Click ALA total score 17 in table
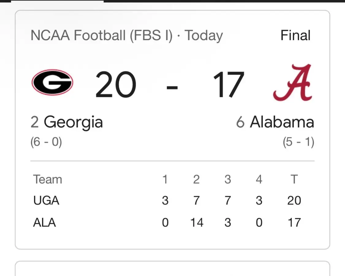 tap(294, 222)
